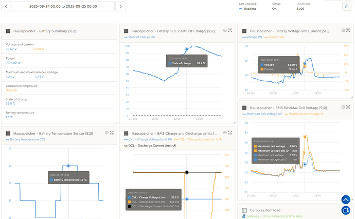Open gear settings of Battery Temperature Sensor widget
355x219 pixels.
click(x=107, y=133)
